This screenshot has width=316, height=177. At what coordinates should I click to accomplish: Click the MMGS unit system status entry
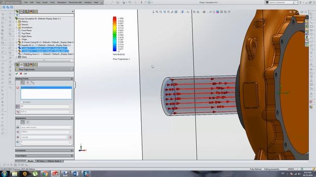291,169
